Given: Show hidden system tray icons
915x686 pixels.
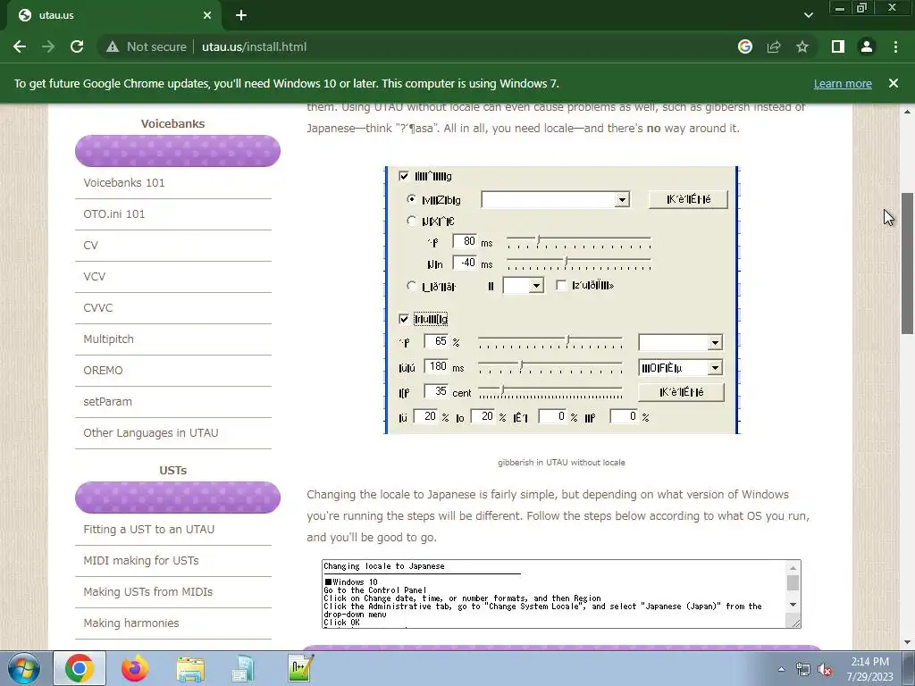Looking at the screenshot, I should point(781,669).
